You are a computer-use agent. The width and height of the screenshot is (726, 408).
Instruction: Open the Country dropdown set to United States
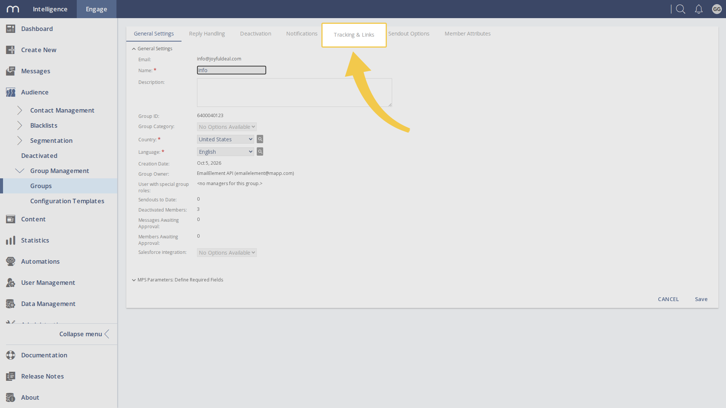pyautogui.click(x=225, y=139)
